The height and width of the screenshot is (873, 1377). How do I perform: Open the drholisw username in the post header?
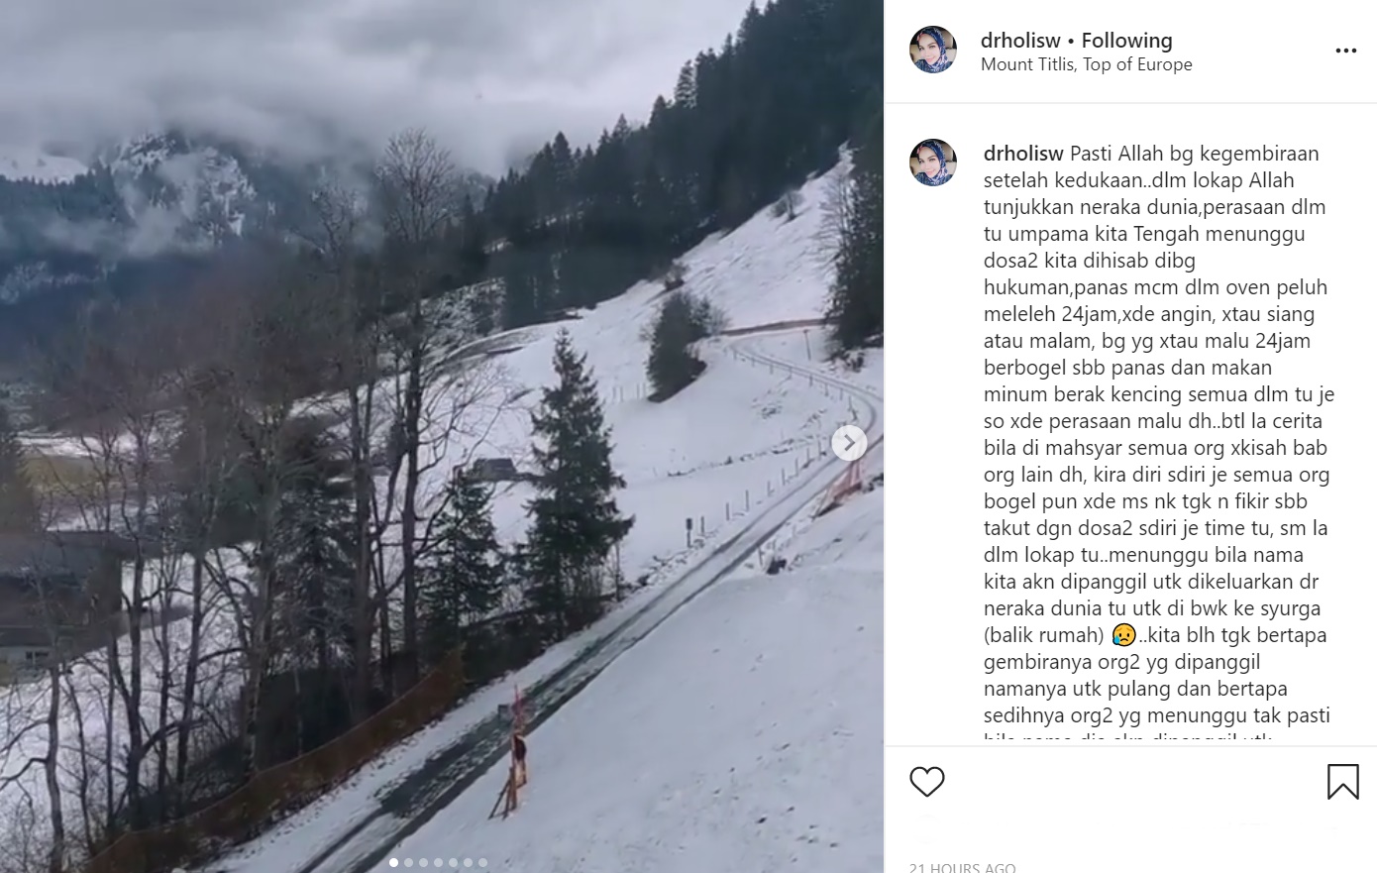pyautogui.click(x=1020, y=41)
